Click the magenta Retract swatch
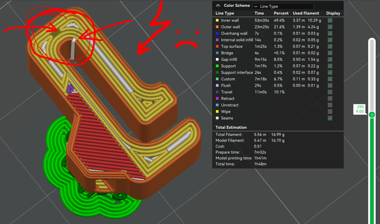The width and height of the screenshot is (380, 224). tap(217, 99)
